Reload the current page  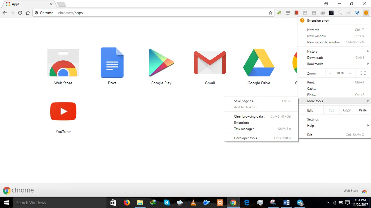20,13
